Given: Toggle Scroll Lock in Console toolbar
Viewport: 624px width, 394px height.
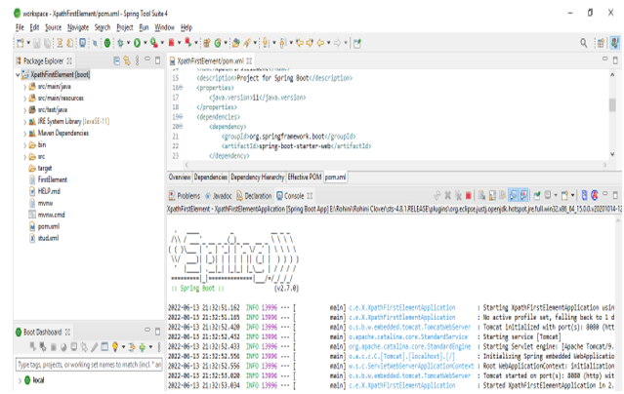Looking at the screenshot, I should click(x=492, y=196).
